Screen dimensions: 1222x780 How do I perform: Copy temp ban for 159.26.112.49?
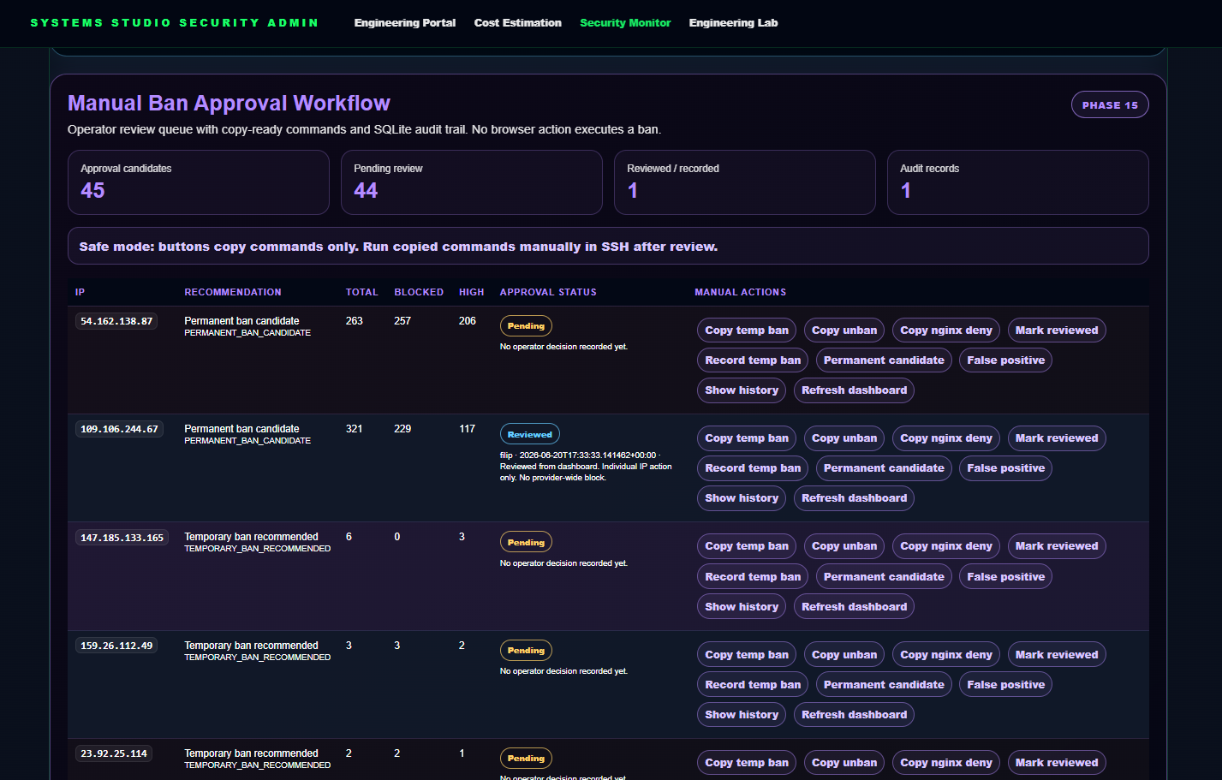point(747,655)
